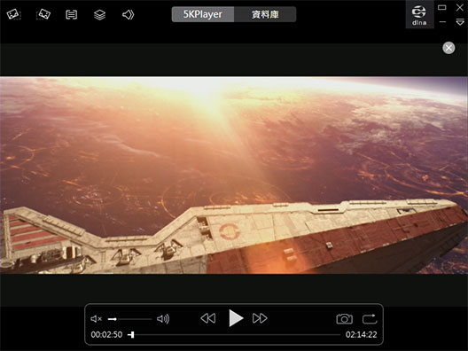Click the elapsed time 00:02:50
The image size is (468, 351).
pyautogui.click(x=106, y=334)
